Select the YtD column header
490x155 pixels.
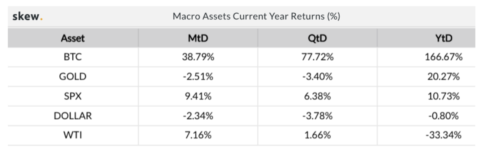point(443,38)
